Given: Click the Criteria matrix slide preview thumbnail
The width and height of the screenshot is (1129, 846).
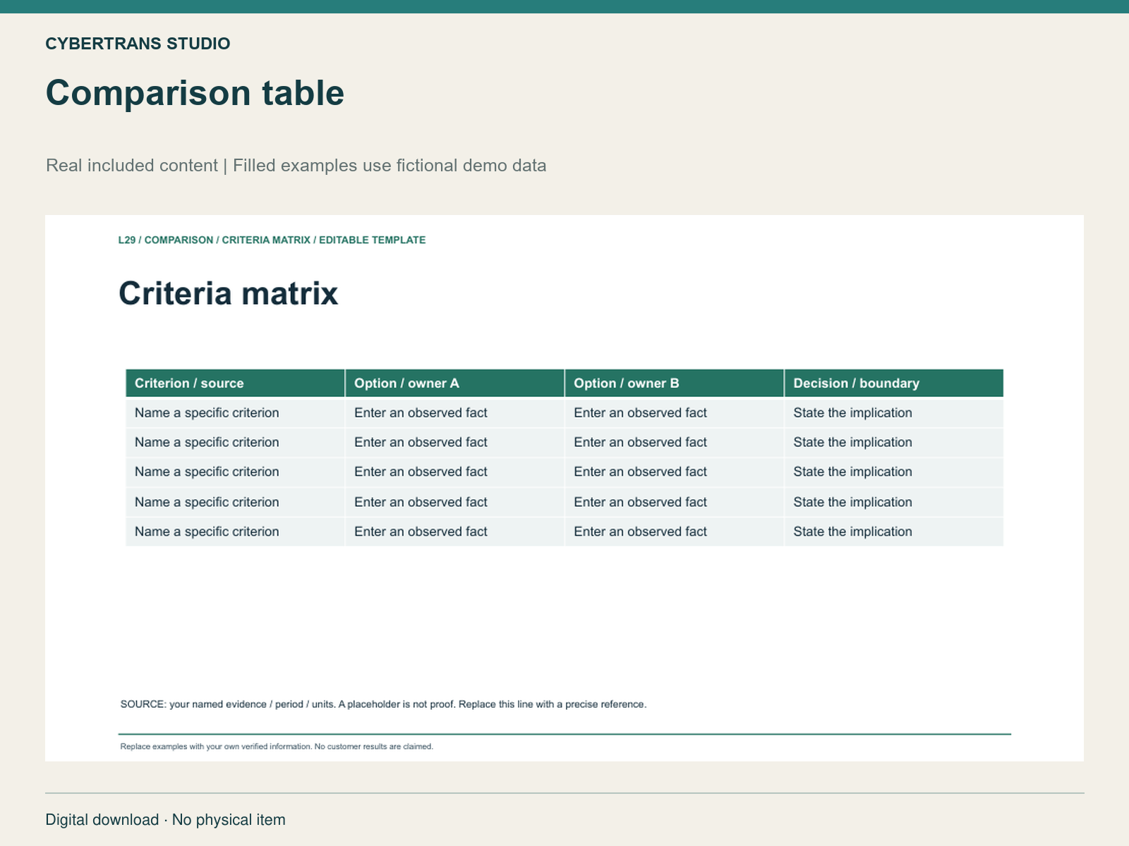Looking at the screenshot, I should (564, 488).
